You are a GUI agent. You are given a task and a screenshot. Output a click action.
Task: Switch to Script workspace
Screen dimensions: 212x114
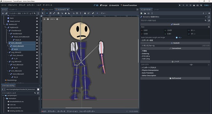104,5
